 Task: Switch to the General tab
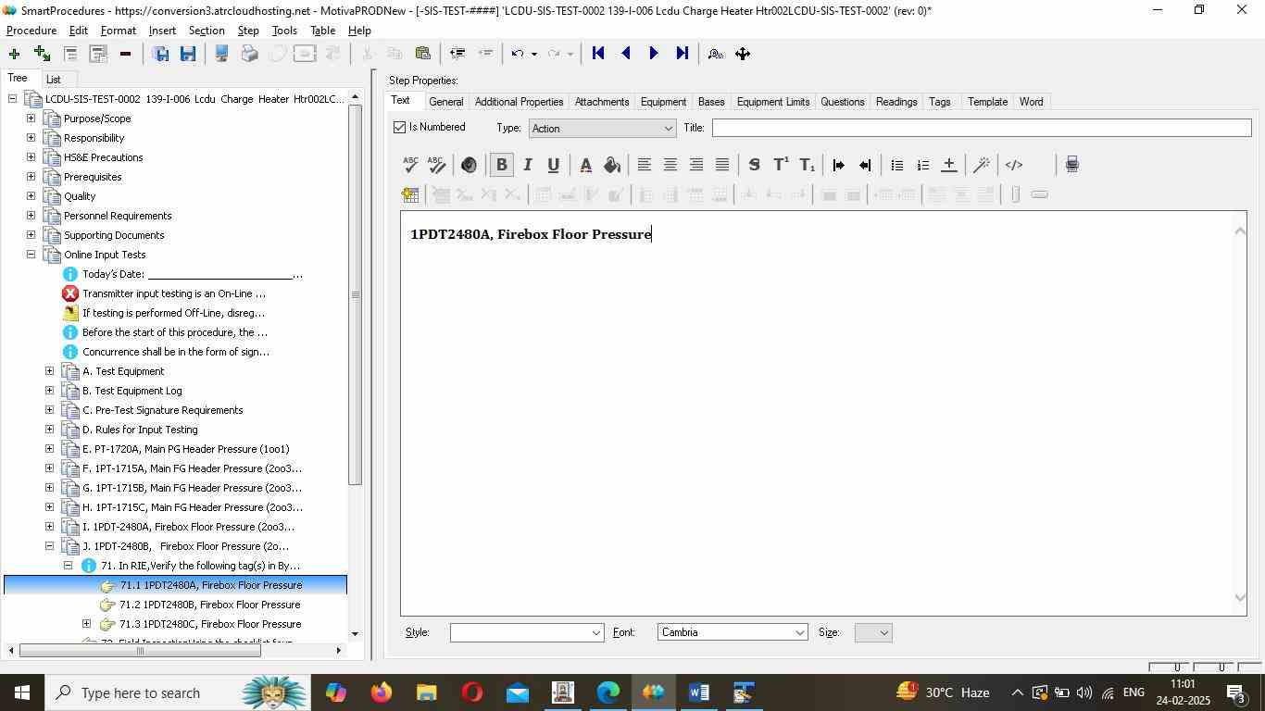445,102
